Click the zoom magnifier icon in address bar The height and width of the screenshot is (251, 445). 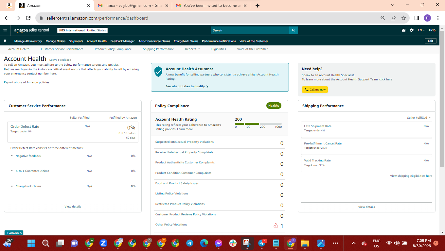click(383, 18)
